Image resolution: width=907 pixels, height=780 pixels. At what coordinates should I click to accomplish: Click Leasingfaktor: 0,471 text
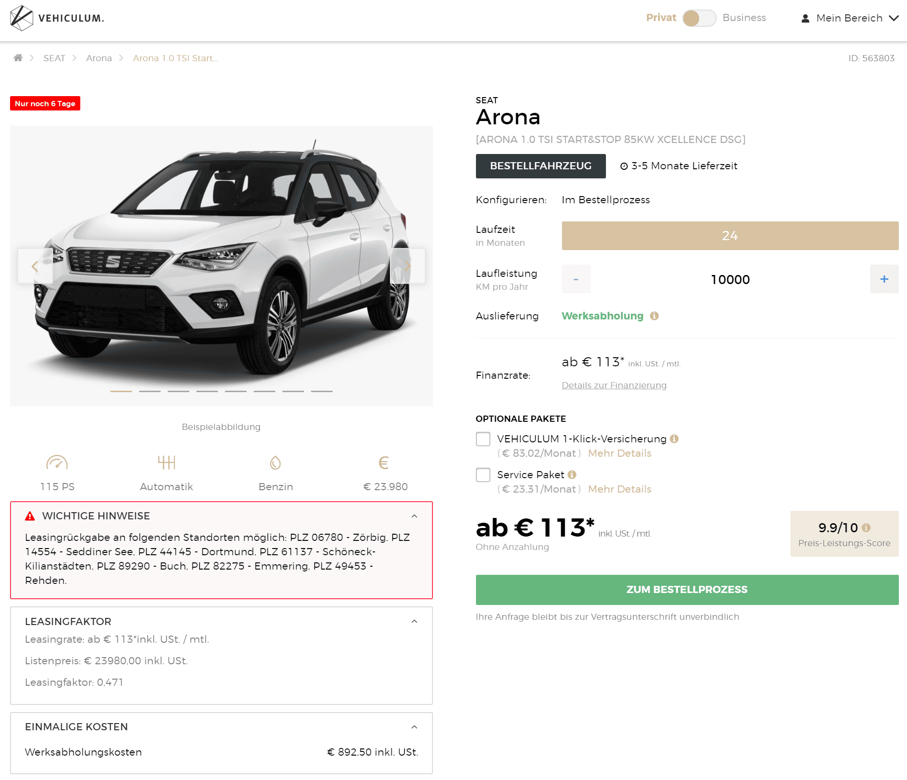[74, 682]
